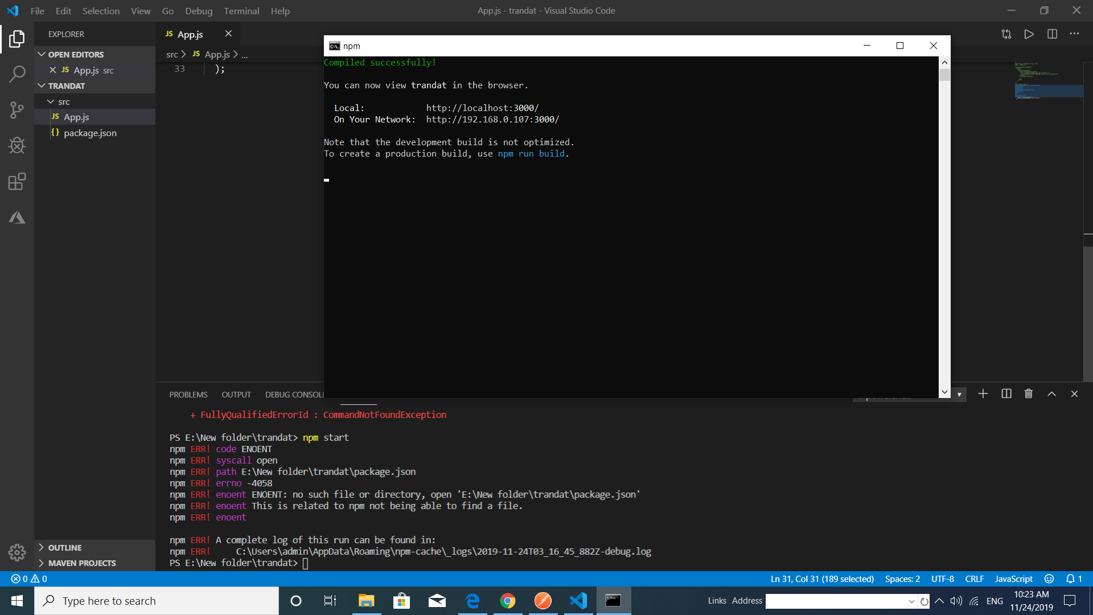Open the Selection menu

101,11
